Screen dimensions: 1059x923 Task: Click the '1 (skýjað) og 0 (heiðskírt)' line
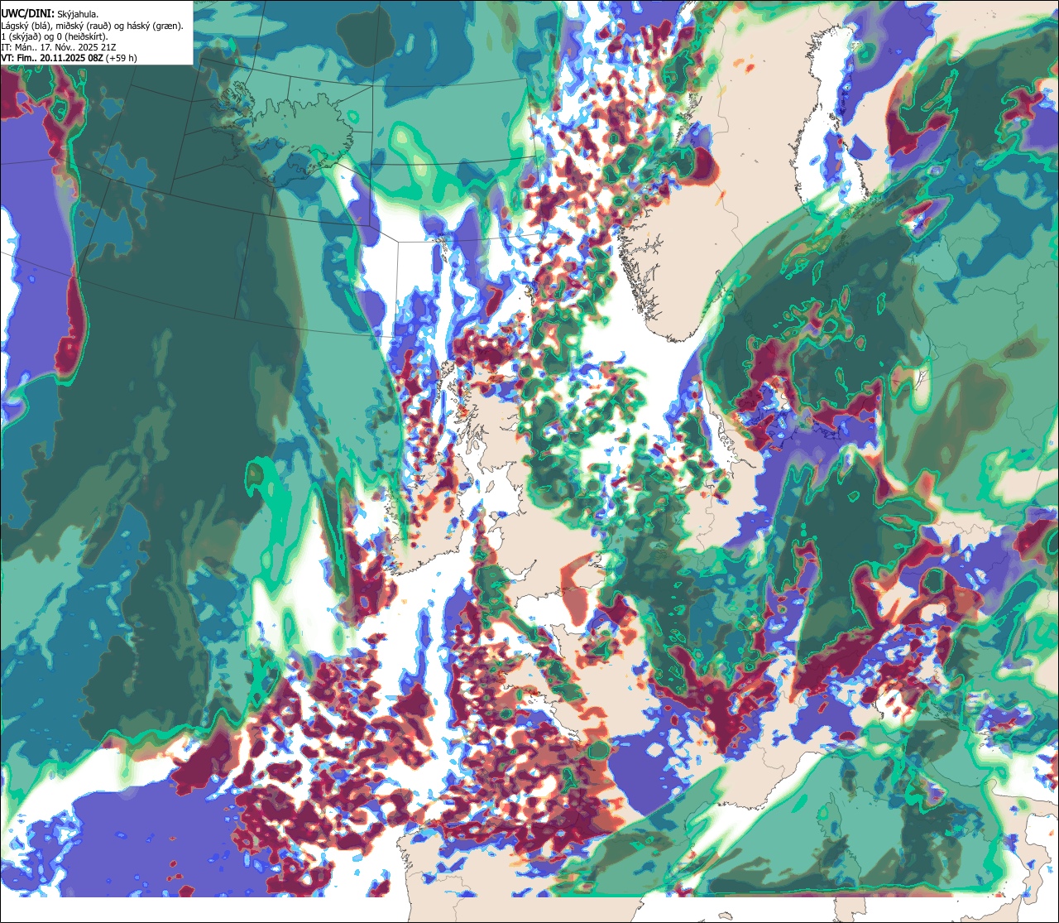[54, 36]
